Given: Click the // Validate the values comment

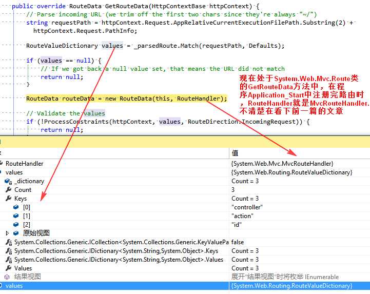Looking at the screenshot, I should click(x=66, y=113).
